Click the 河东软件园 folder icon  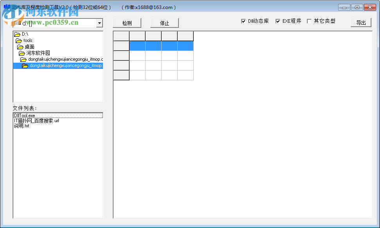pyautogui.click(x=22, y=53)
